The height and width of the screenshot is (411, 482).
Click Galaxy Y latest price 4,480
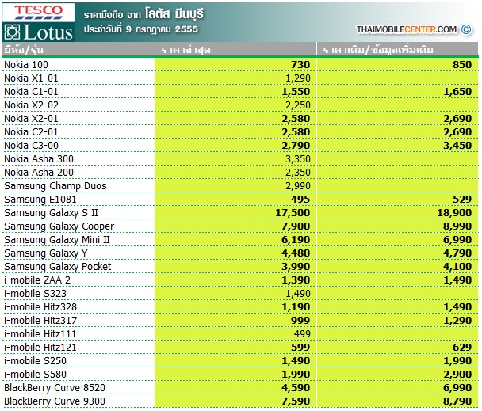(x=296, y=253)
